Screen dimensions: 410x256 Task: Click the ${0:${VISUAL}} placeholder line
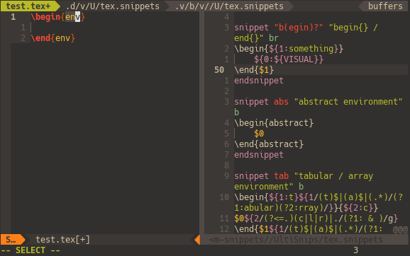[x=289, y=59]
